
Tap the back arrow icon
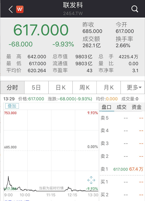(11, 9)
